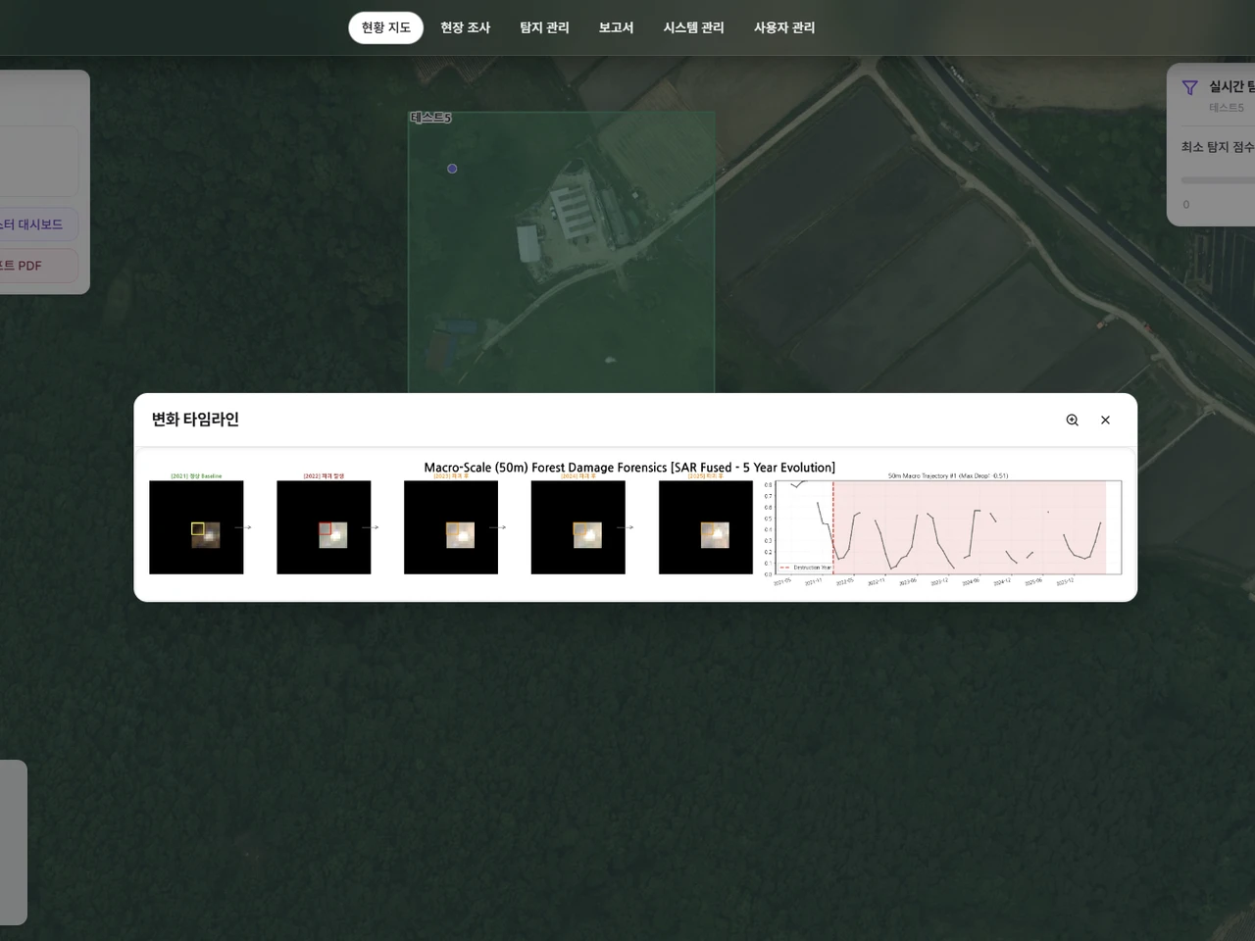
Task: Select the blue point marker on the map
Action: click(452, 169)
